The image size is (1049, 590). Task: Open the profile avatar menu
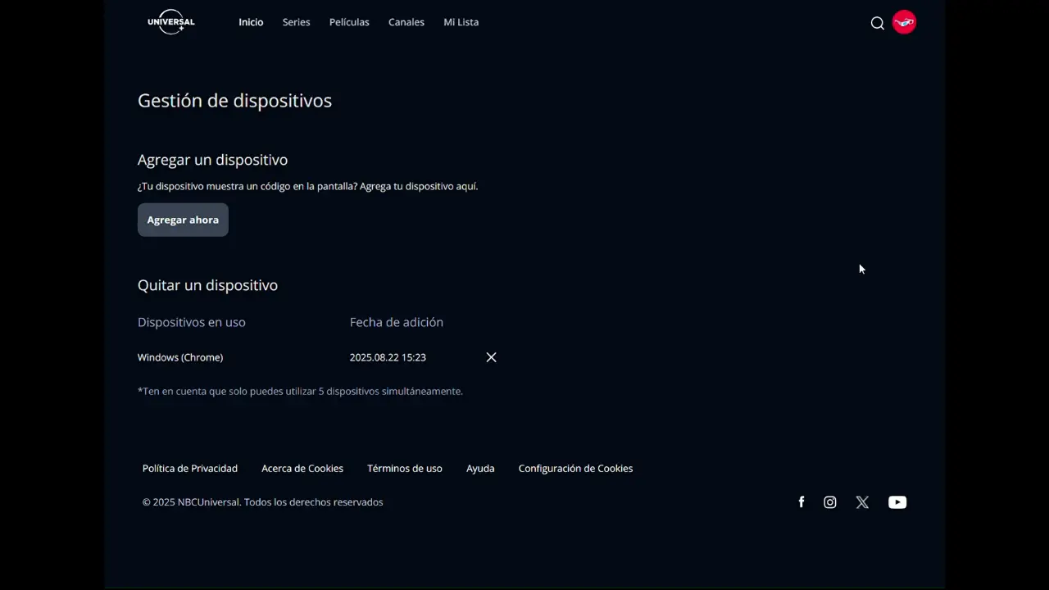tap(904, 22)
